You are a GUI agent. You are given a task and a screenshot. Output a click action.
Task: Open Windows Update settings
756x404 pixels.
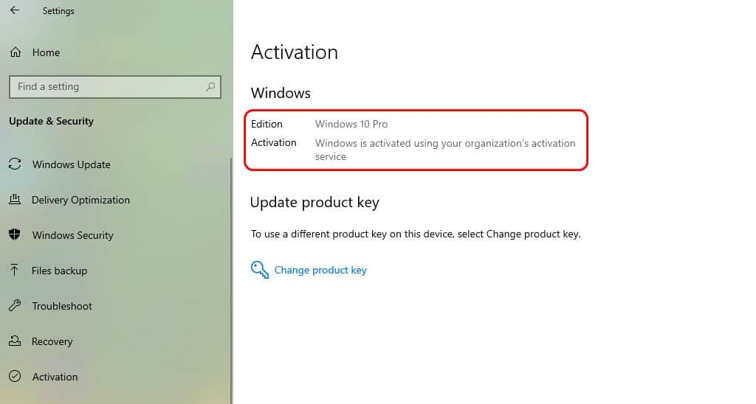click(x=72, y=164)
